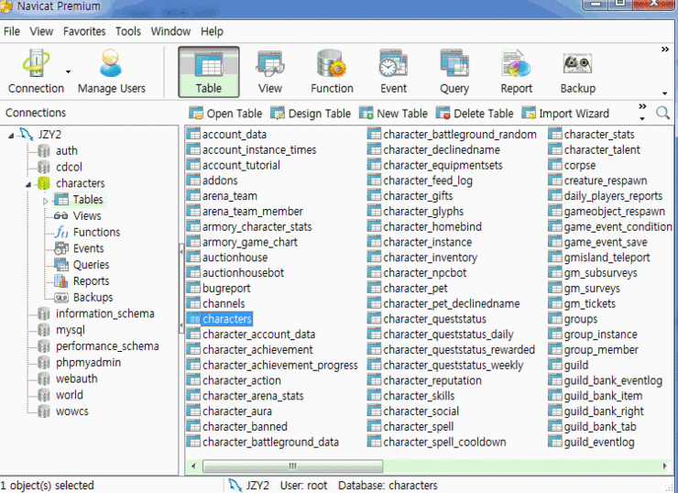Open the Function object icon
The image size is (678, 493).
(332, 71)
